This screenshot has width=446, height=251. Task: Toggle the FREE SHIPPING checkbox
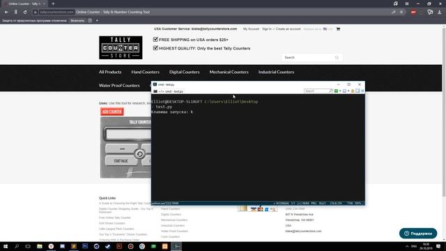[x=155, y=39]
